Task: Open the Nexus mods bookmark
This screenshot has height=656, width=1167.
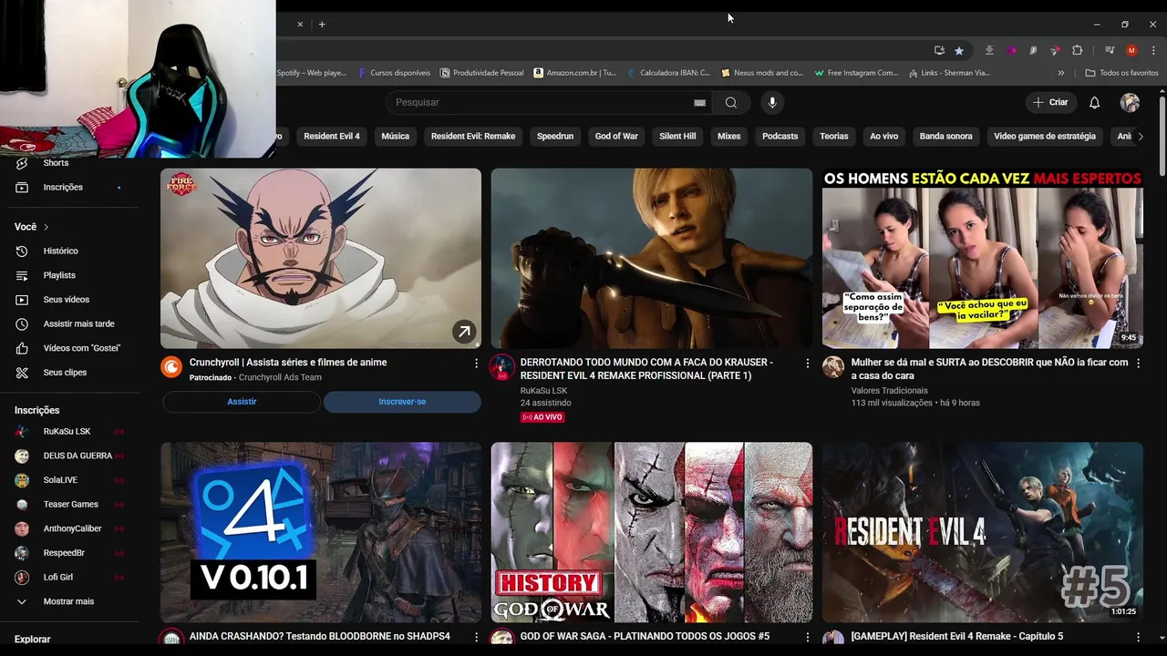Action: coord(762,73)
